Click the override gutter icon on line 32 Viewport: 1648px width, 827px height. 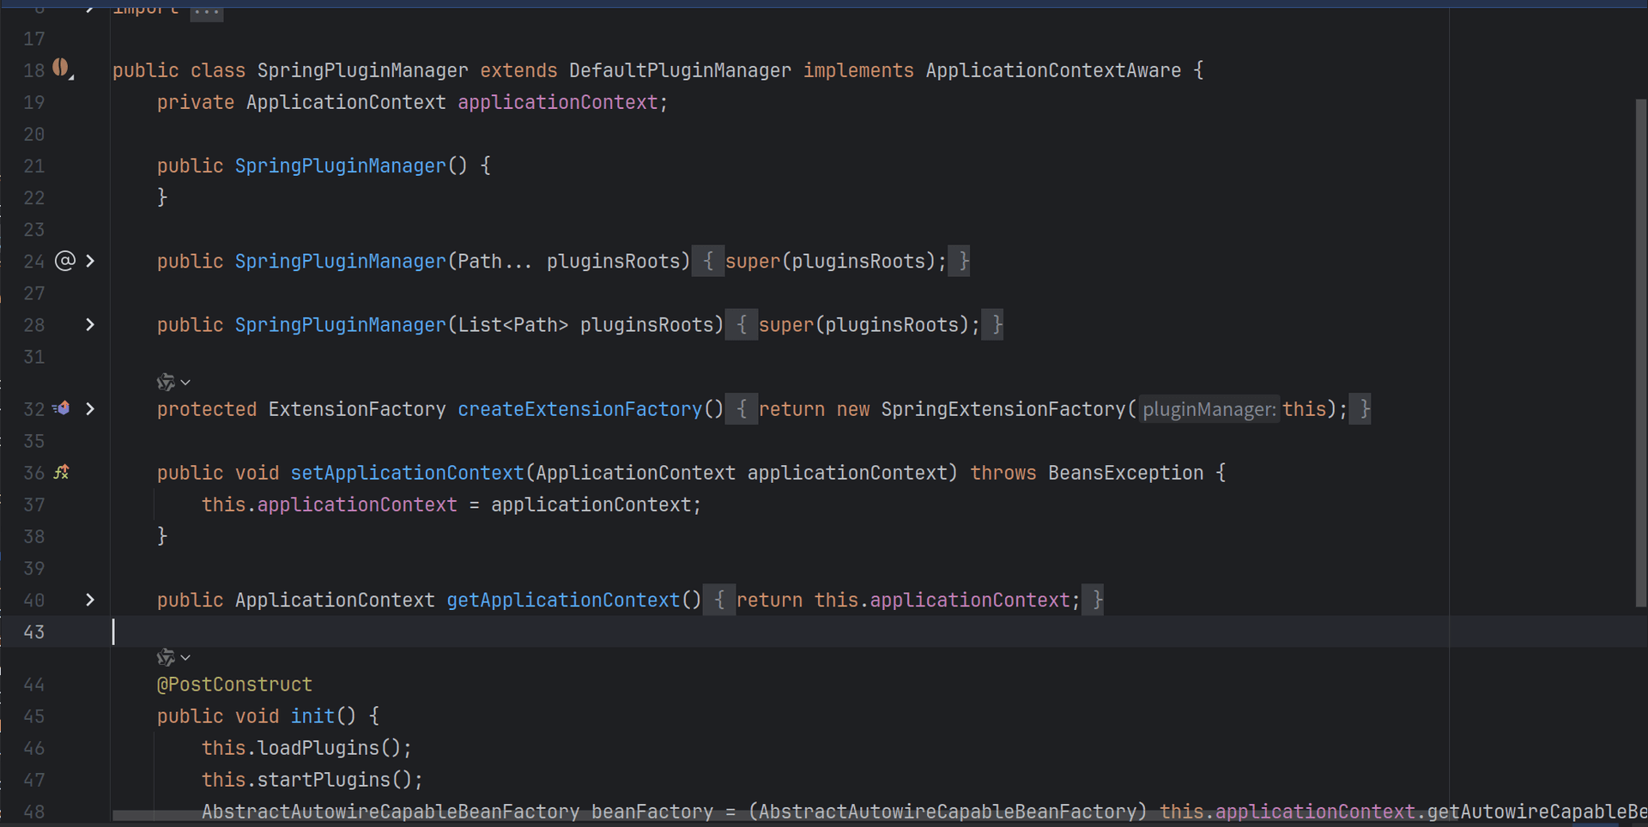point(61,408)
